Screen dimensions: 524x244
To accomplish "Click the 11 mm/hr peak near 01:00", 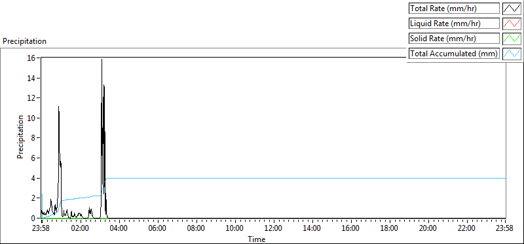I will point(58,107).
